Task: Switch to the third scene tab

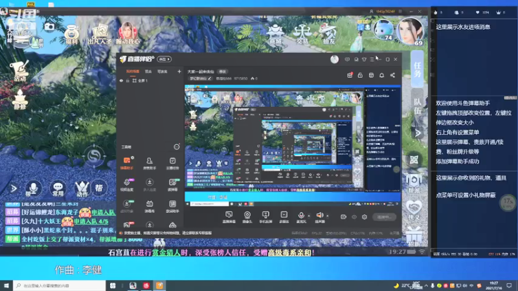Action: click(x=162, y=71)
